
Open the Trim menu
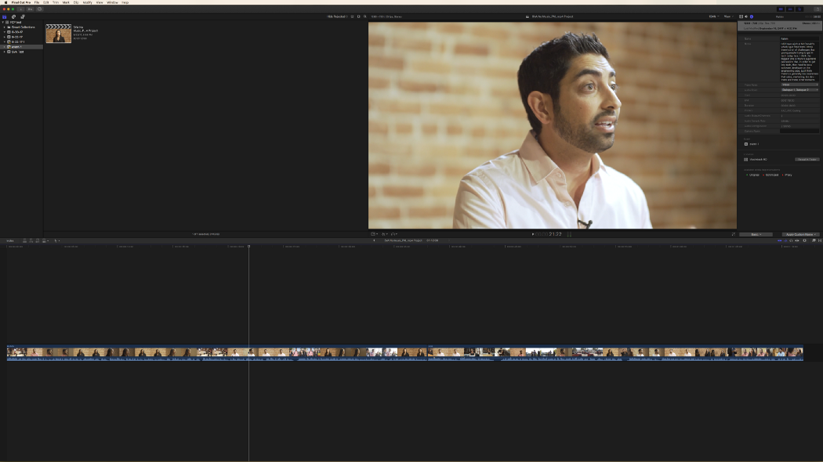[56, 2]
